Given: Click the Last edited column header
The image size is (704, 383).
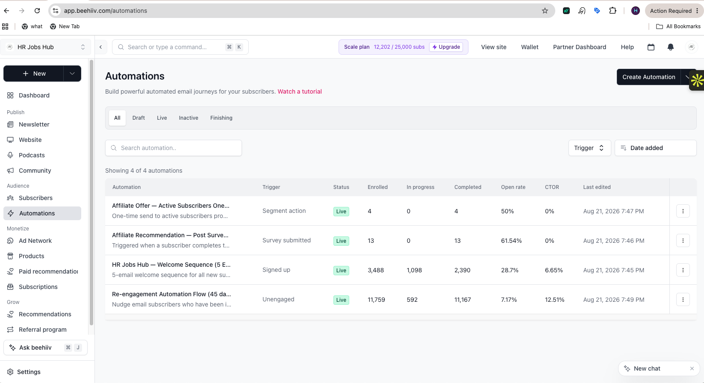Looking at the screenshot, I should point(597,187).
